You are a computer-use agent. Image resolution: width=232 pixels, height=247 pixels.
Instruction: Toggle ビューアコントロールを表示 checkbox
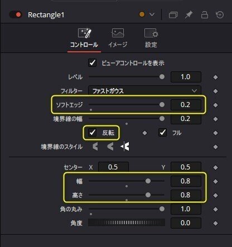pos(92,63)
